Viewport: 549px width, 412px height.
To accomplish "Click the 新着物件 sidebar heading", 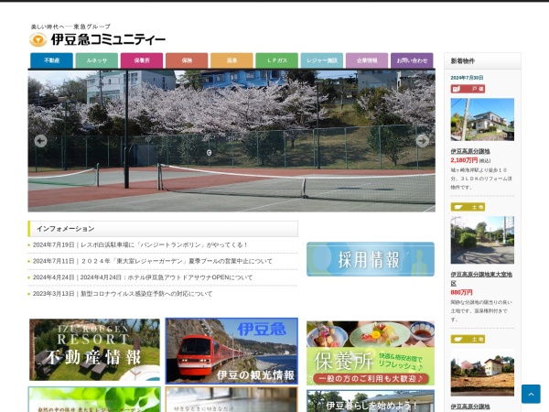I will point(482,61).
